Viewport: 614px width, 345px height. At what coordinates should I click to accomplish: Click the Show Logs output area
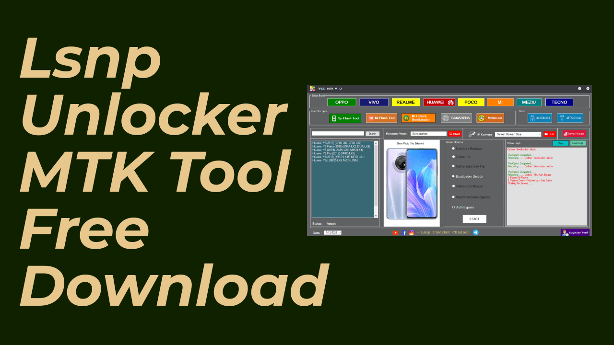pos(546,186)
